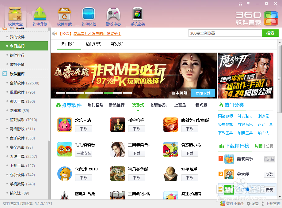Select 装机必备 in sidebar
Screen dimensions: 282x208
(x=17, y=65)
